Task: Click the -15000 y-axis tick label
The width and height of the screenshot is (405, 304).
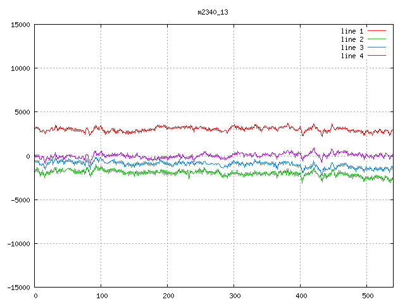Action: pyautogui.click(x=18, y=288)
